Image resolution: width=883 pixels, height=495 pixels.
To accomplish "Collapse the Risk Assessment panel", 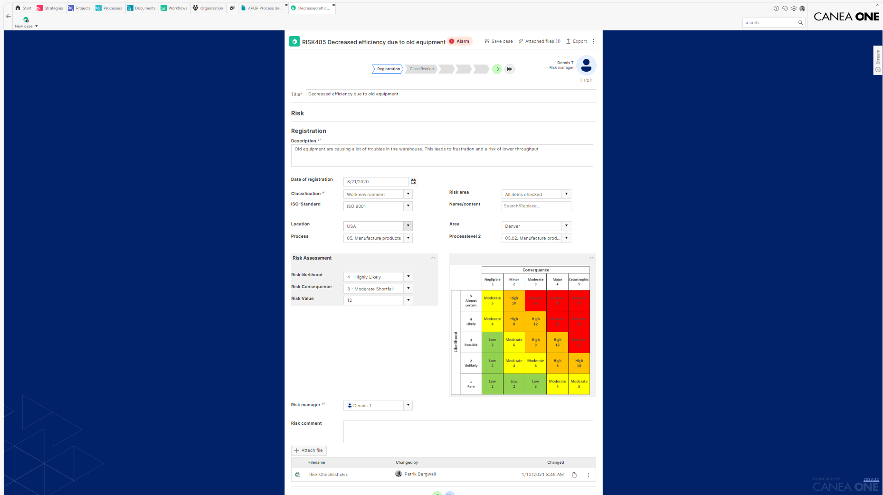I will pyautogui.click(x=433, y=258).
